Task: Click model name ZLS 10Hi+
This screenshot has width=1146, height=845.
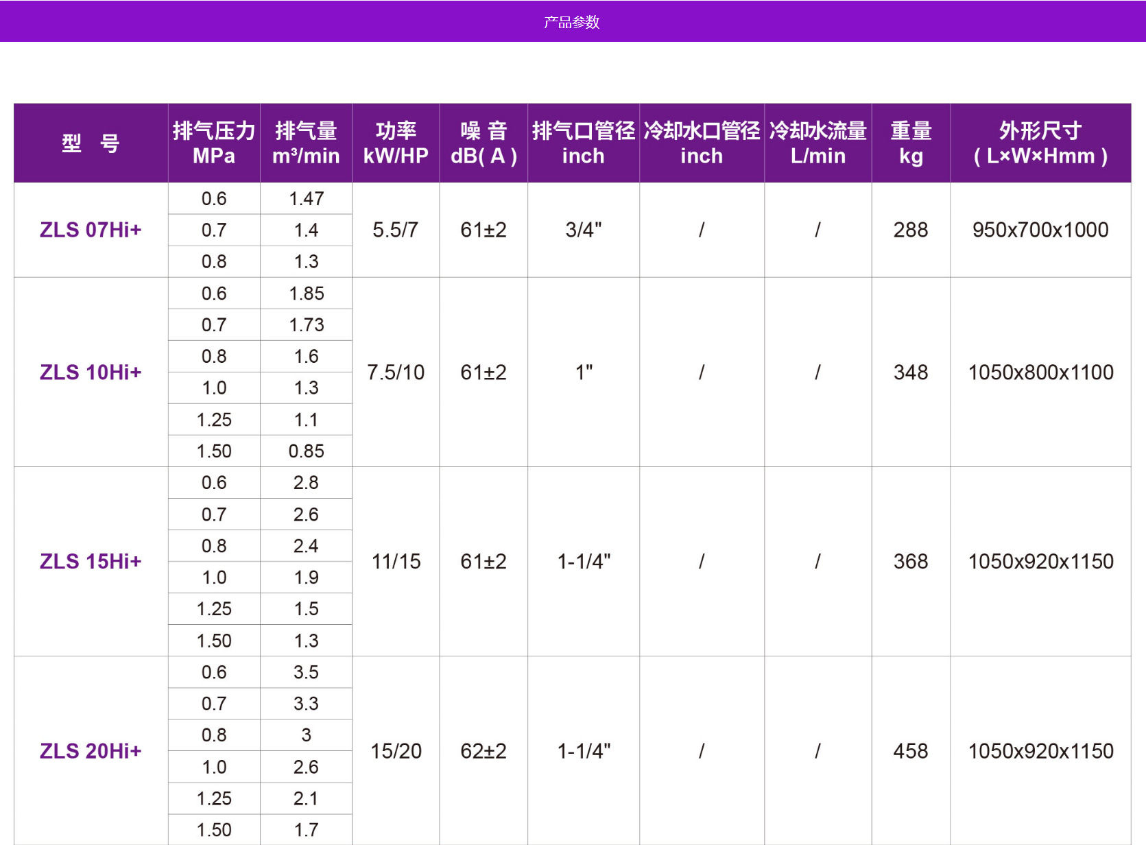Action: [91, 372]
